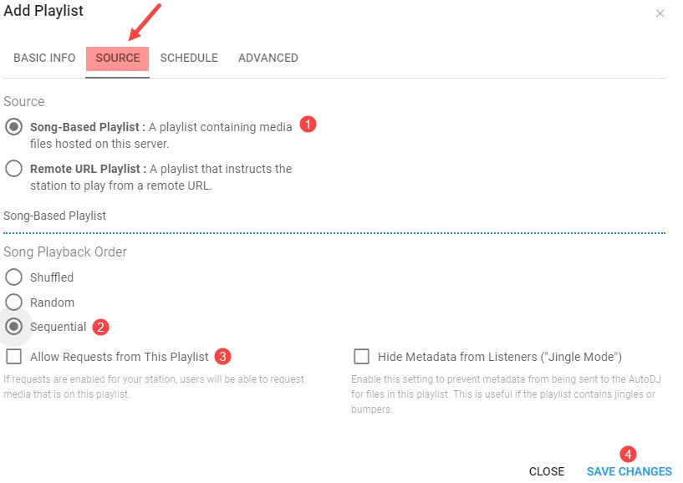The width and height of the screenshot is (683, 483).
Task: Check Hide Metadata from Listeners box
Action: [x=362, y=357]
